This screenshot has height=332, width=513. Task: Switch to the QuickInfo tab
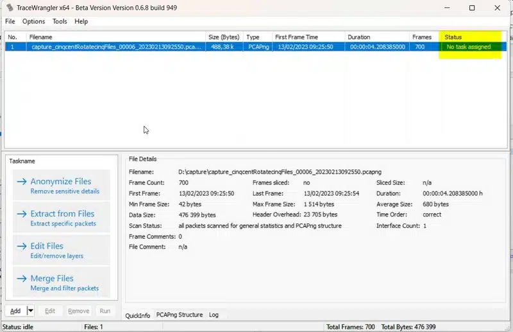click(x=137, y=315)
